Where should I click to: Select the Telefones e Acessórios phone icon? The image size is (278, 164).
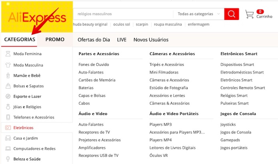point(7,117)
